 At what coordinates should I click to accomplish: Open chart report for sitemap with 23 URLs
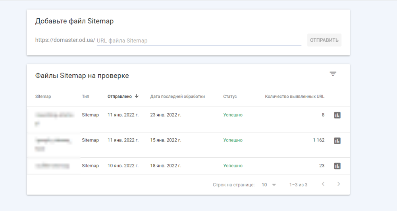tap(337, 166)
